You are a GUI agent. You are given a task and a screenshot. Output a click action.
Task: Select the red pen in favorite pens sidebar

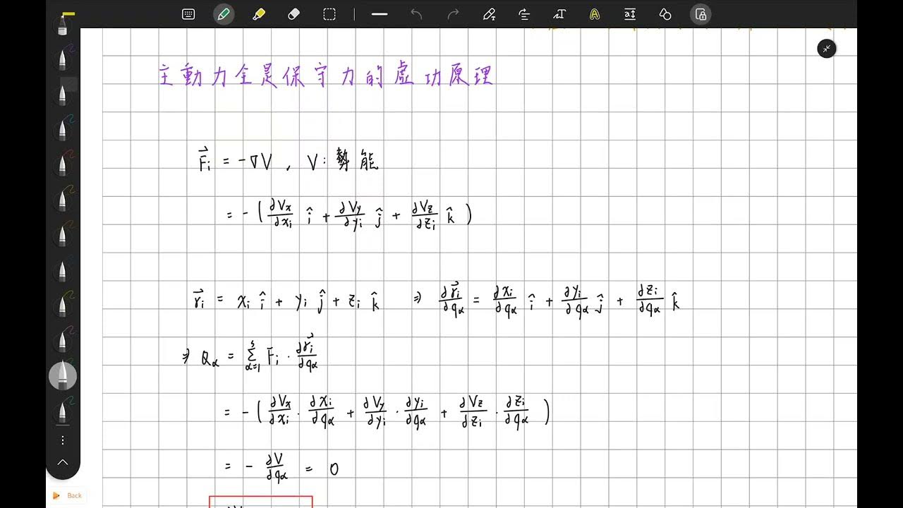coord(62,164)
